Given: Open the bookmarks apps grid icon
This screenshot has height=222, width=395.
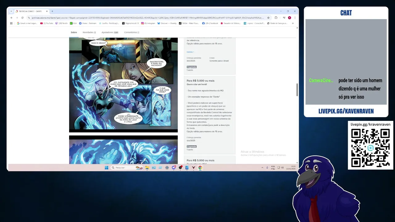Looking at the screenshot, I should [x=11, y=23].
